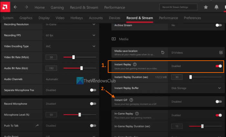Enable Separate Microphone Track switch
226x137 pixels.
93,90
